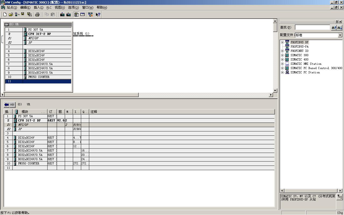Open the 选项(O) menu
The width and height of the screenshot is (344, 215).
[x=73, y=8]
